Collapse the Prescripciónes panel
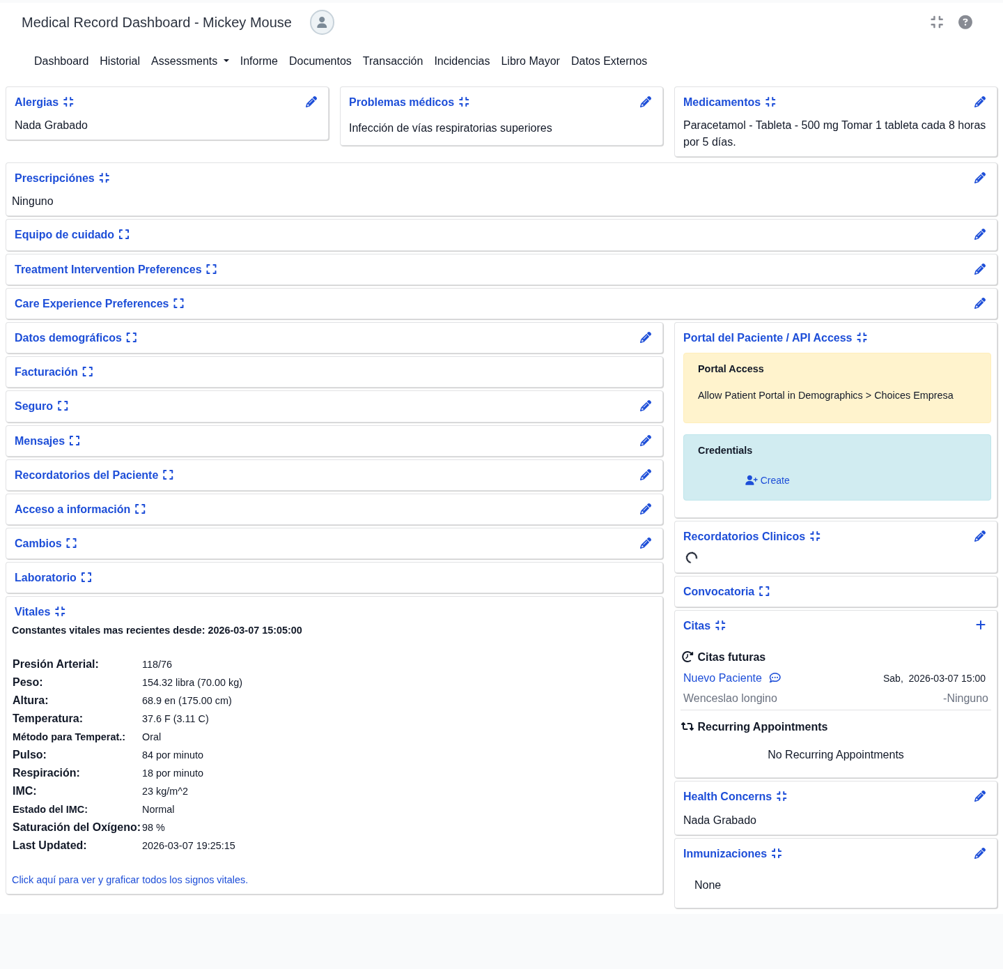 tap(104, 178)
